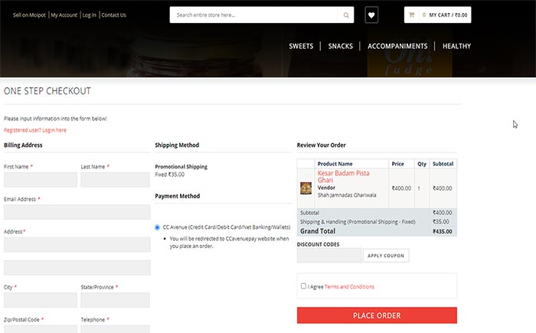Image resolution: width=536 pixels, height=333 pixels.
Task: Tick the I Agree terms checkbox
Action: (303, 286)
